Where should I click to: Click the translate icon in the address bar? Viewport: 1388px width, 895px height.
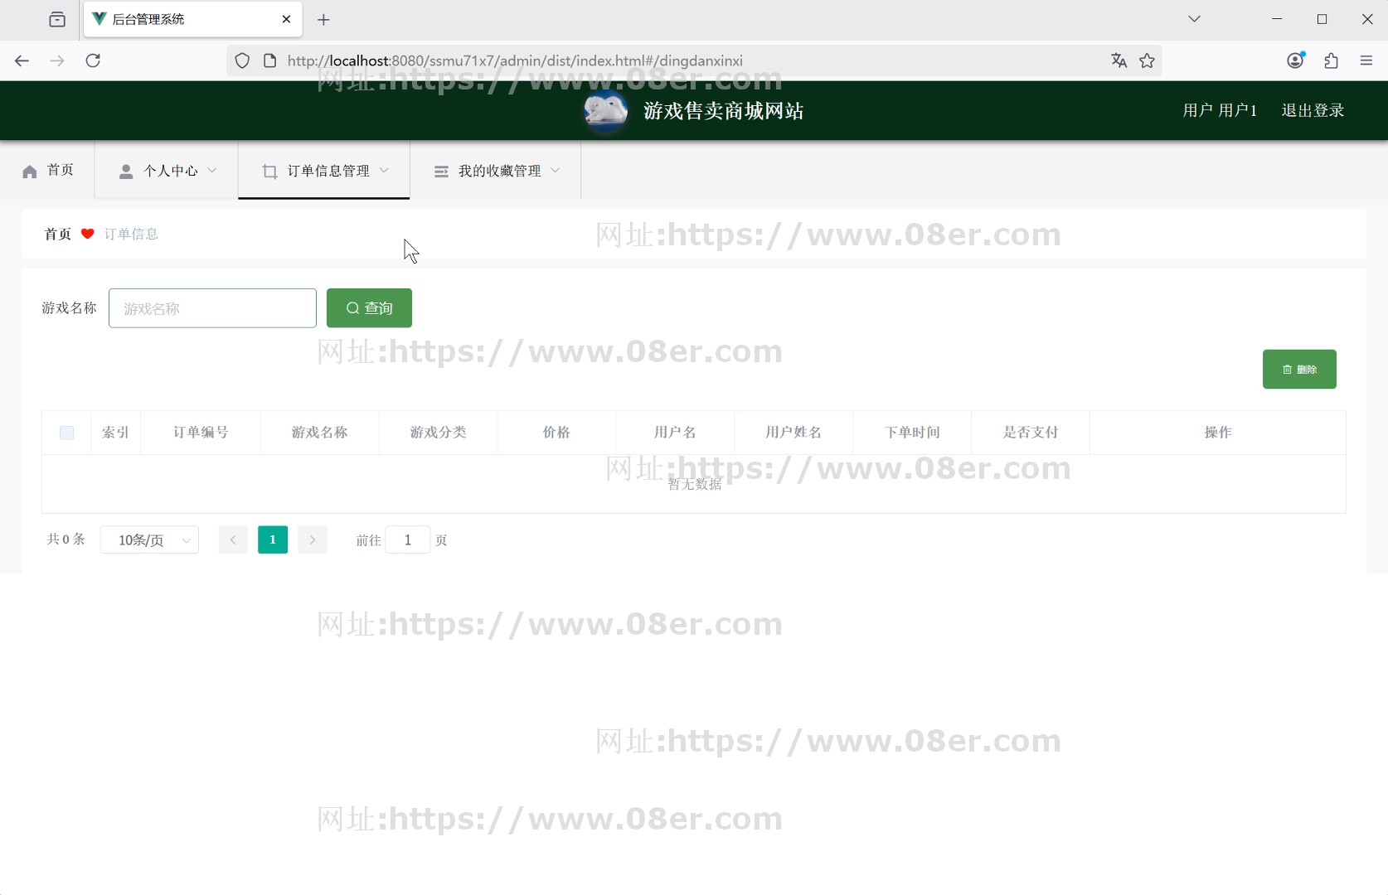[1119, 60]
